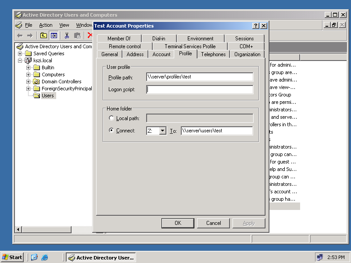
Task: Open the Internet Explorer quick launch icon
Action: (x=45, y=257)
